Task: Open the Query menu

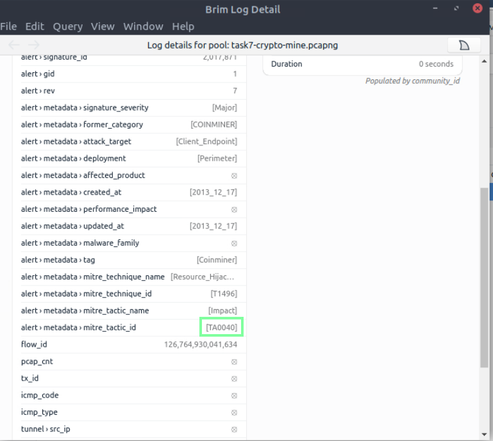Action: [x=67, y=26]
